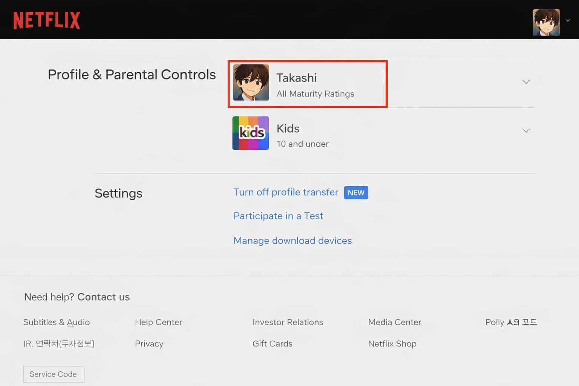The image size is (579, 386).
Task: Open the Gift Cards footer link
Action: [x=273, y=344]
